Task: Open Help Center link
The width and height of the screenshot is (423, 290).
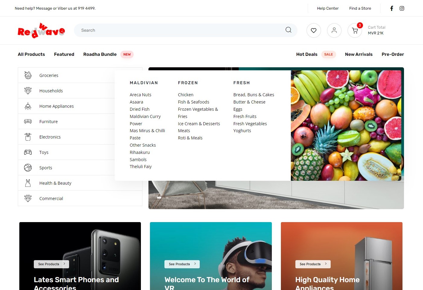Action: 328,8
